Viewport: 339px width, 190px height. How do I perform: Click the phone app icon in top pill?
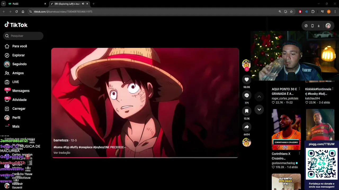(x=313, y=26)
